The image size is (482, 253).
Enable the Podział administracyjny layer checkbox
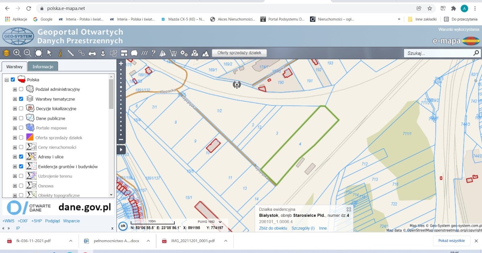click(x=21, y=90)
